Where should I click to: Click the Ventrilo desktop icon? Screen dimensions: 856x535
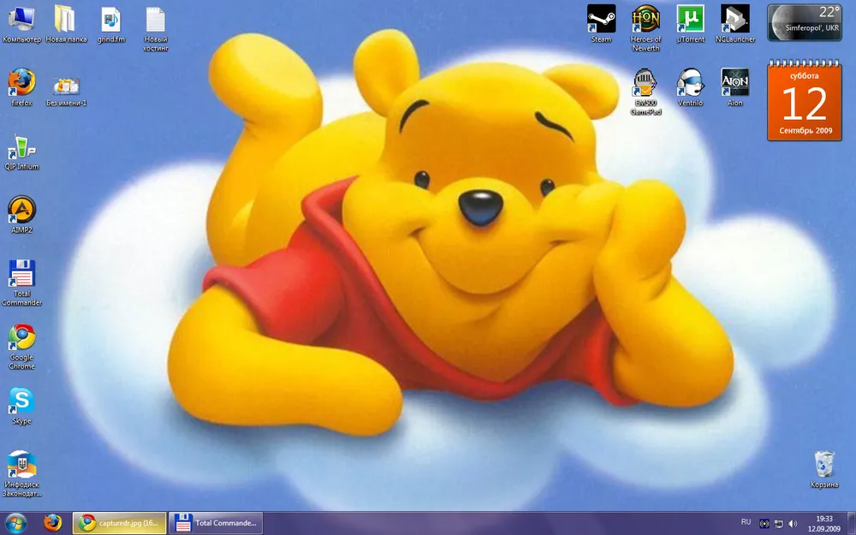(690, 83)
